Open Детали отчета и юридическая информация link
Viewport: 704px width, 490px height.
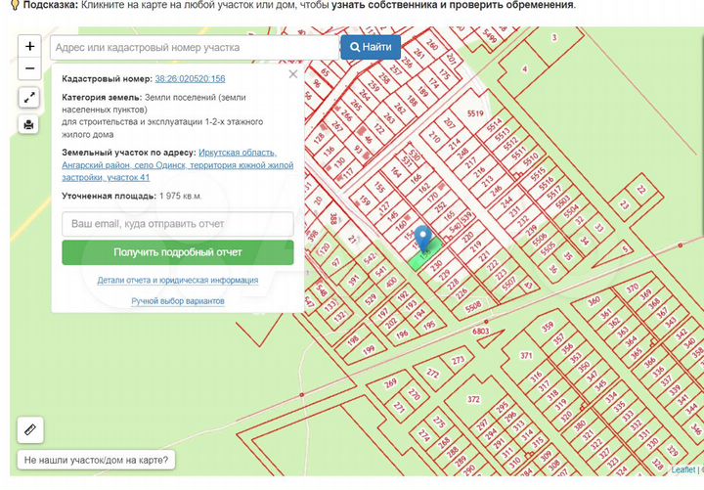pyautogui.click(x=177, y=280)
